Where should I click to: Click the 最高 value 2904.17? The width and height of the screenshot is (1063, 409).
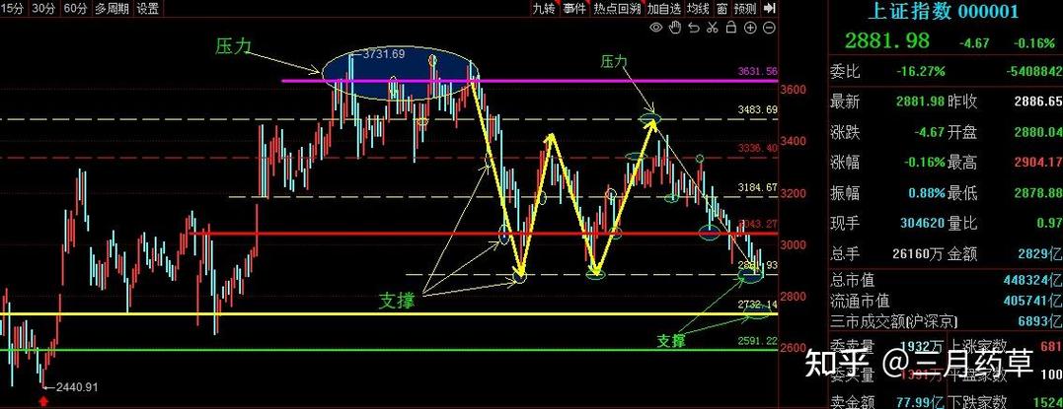(1038, 163)
